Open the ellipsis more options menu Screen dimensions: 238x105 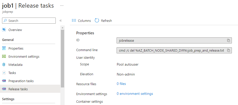[62, 6]
